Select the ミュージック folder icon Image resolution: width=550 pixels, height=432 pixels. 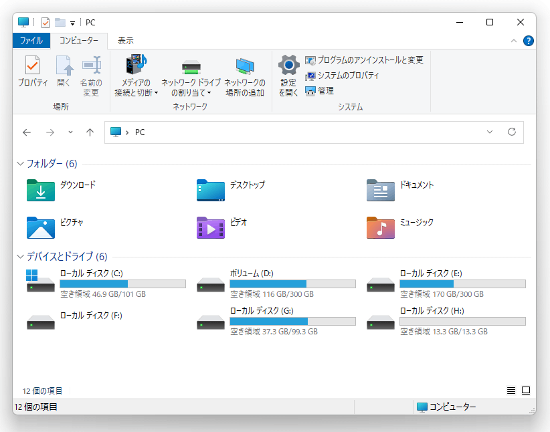[381, 227]
